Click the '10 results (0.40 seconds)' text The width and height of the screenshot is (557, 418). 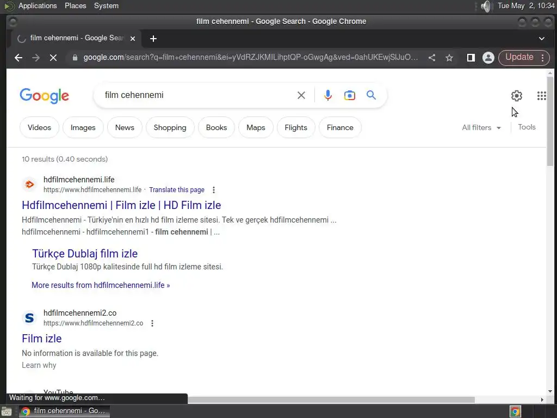point(65,159)
